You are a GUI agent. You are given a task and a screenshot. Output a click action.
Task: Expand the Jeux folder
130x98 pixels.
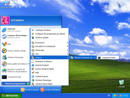(50, 54)
